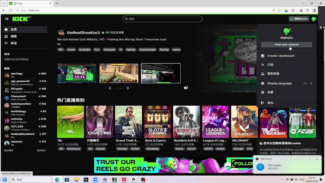
Task: Click 得到KICKs button
Action: click(299, 19)
